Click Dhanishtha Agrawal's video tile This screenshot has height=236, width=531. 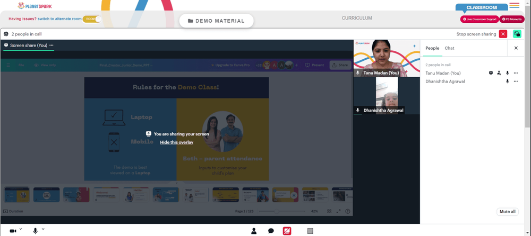point(386,96)
